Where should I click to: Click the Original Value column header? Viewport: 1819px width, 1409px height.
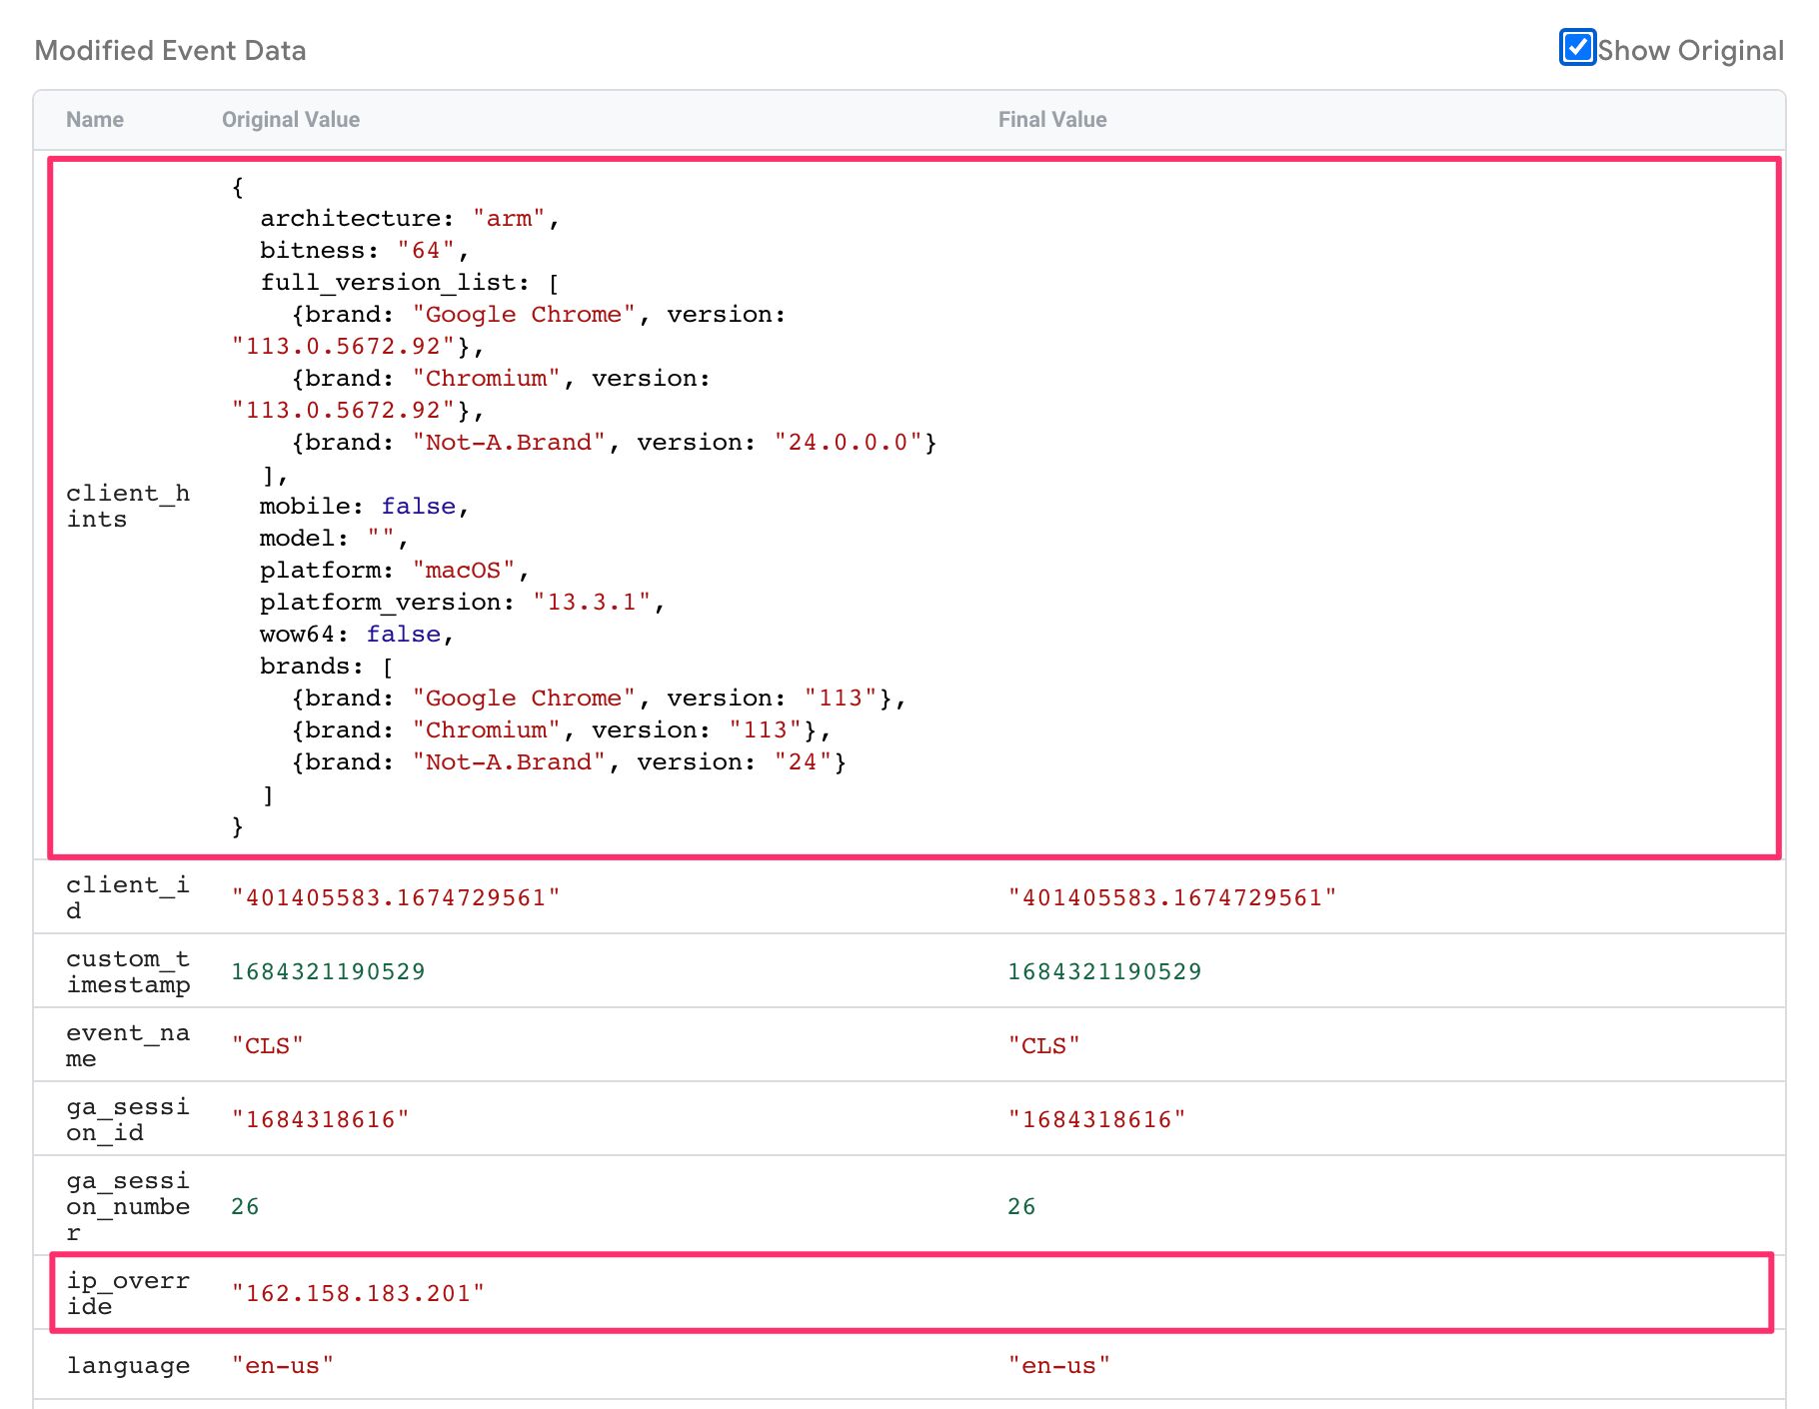tap(291, 120)
